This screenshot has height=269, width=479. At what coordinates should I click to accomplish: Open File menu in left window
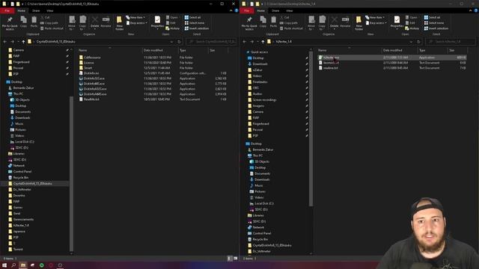[x=7, y=10]
